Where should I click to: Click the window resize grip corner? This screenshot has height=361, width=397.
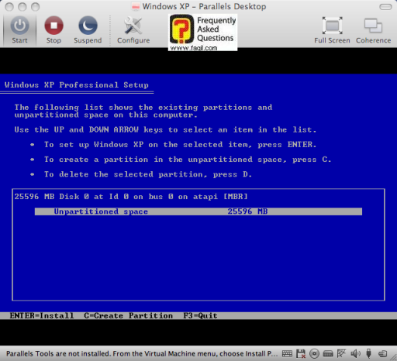[x=394, y=358]
